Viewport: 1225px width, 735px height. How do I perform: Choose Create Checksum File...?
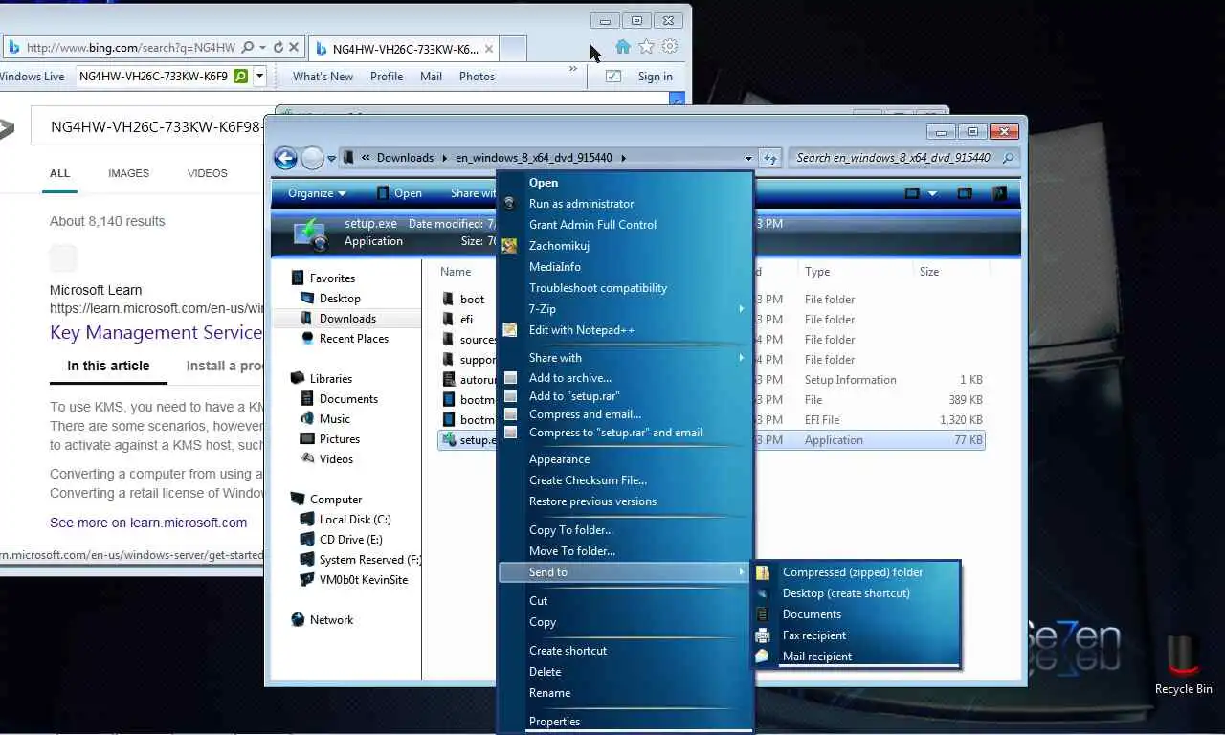point(588,480)
